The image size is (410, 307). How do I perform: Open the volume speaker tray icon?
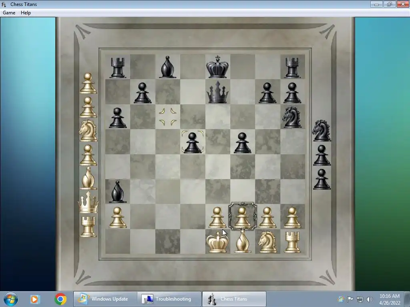pos(369,299)
